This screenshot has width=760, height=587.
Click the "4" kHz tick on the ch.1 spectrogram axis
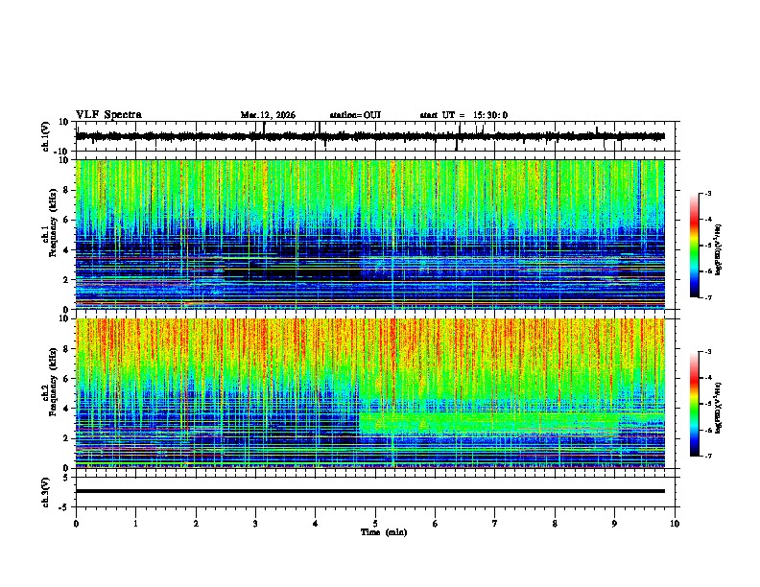67,250
